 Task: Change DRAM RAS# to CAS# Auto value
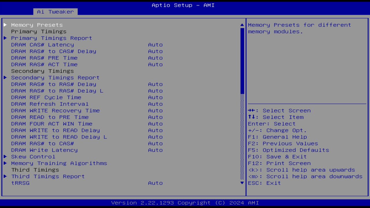tap(155, 144)
